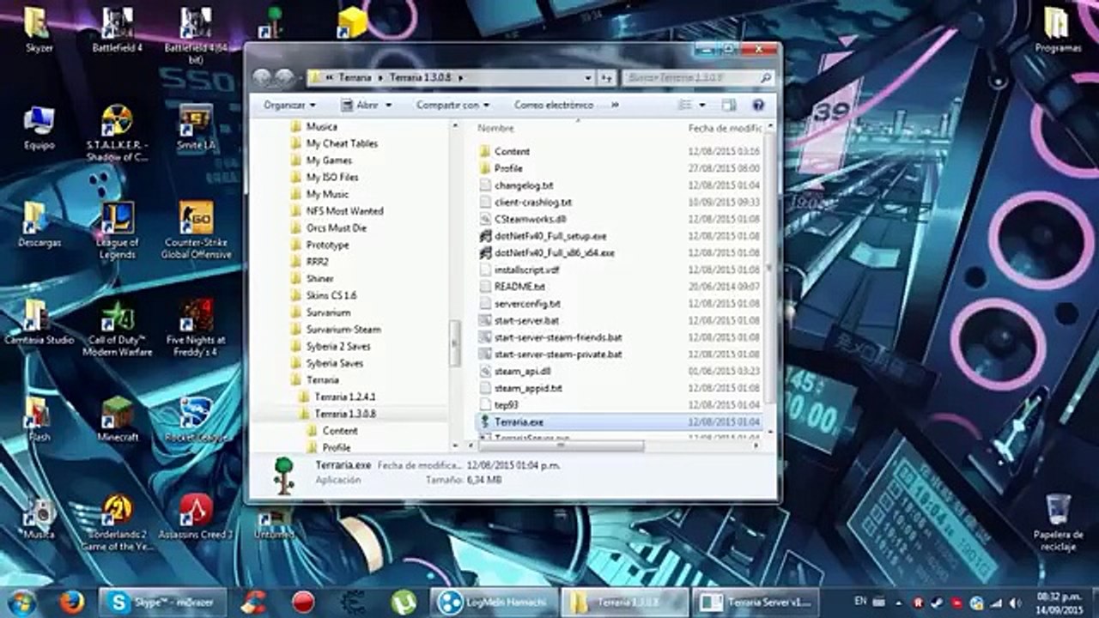Open Five Nights at Freddy's 4 shortcut

pyautogui.click(x=196, y=327)
